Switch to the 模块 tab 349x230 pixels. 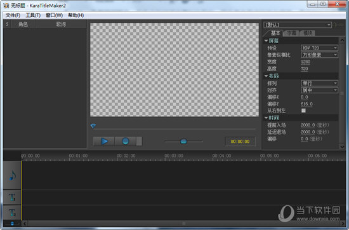point(308,33)
